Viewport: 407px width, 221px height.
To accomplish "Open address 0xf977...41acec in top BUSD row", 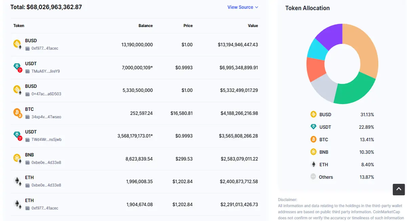I will coord(45,48).
